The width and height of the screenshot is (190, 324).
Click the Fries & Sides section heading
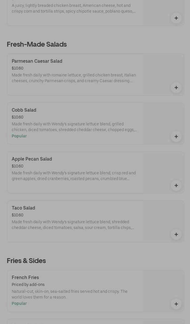26,261
